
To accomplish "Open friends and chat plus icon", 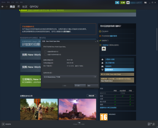I will coord(154,124).
